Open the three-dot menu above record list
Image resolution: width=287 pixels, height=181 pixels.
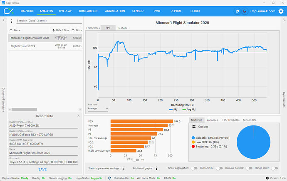click(x=12, y=21)
